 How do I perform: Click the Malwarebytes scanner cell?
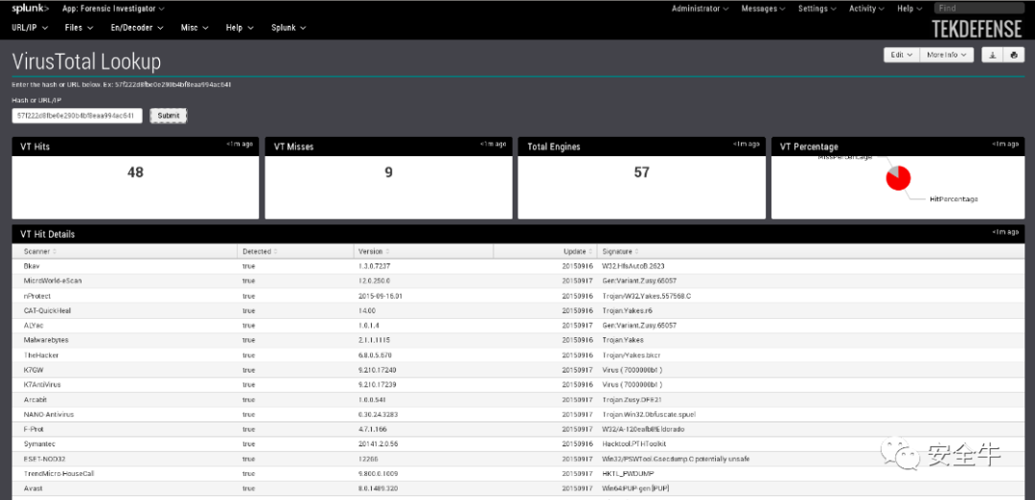click(x=46, y=340)
